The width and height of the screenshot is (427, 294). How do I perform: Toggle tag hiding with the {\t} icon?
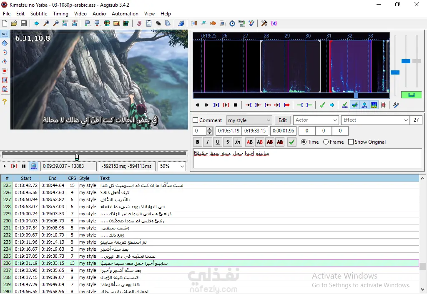point(274,23)
